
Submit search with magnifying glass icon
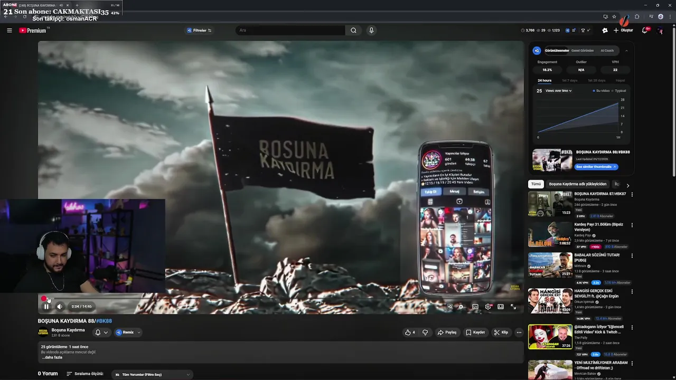(x=353, y=31)
